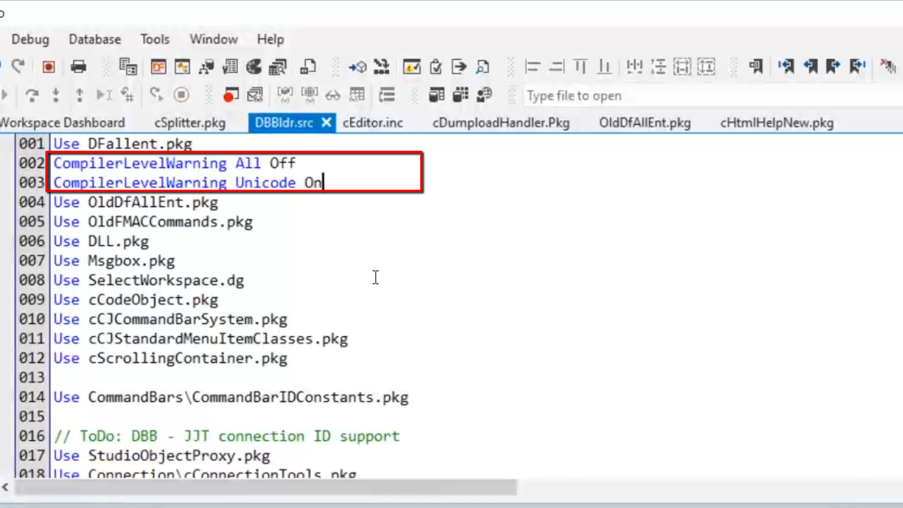Click the horizontal scrollbar left arrow
Image resolution: width=903 pixels, height=508 pixels.
coord(5,487)
